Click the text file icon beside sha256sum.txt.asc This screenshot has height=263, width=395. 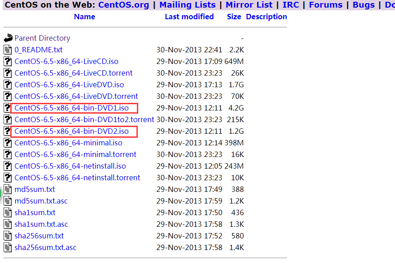8,247
